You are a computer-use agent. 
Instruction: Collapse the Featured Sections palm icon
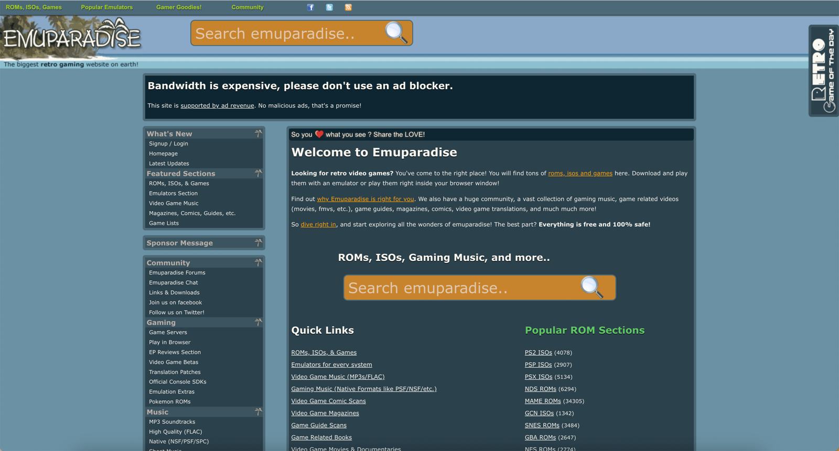(x=258, y=173)
